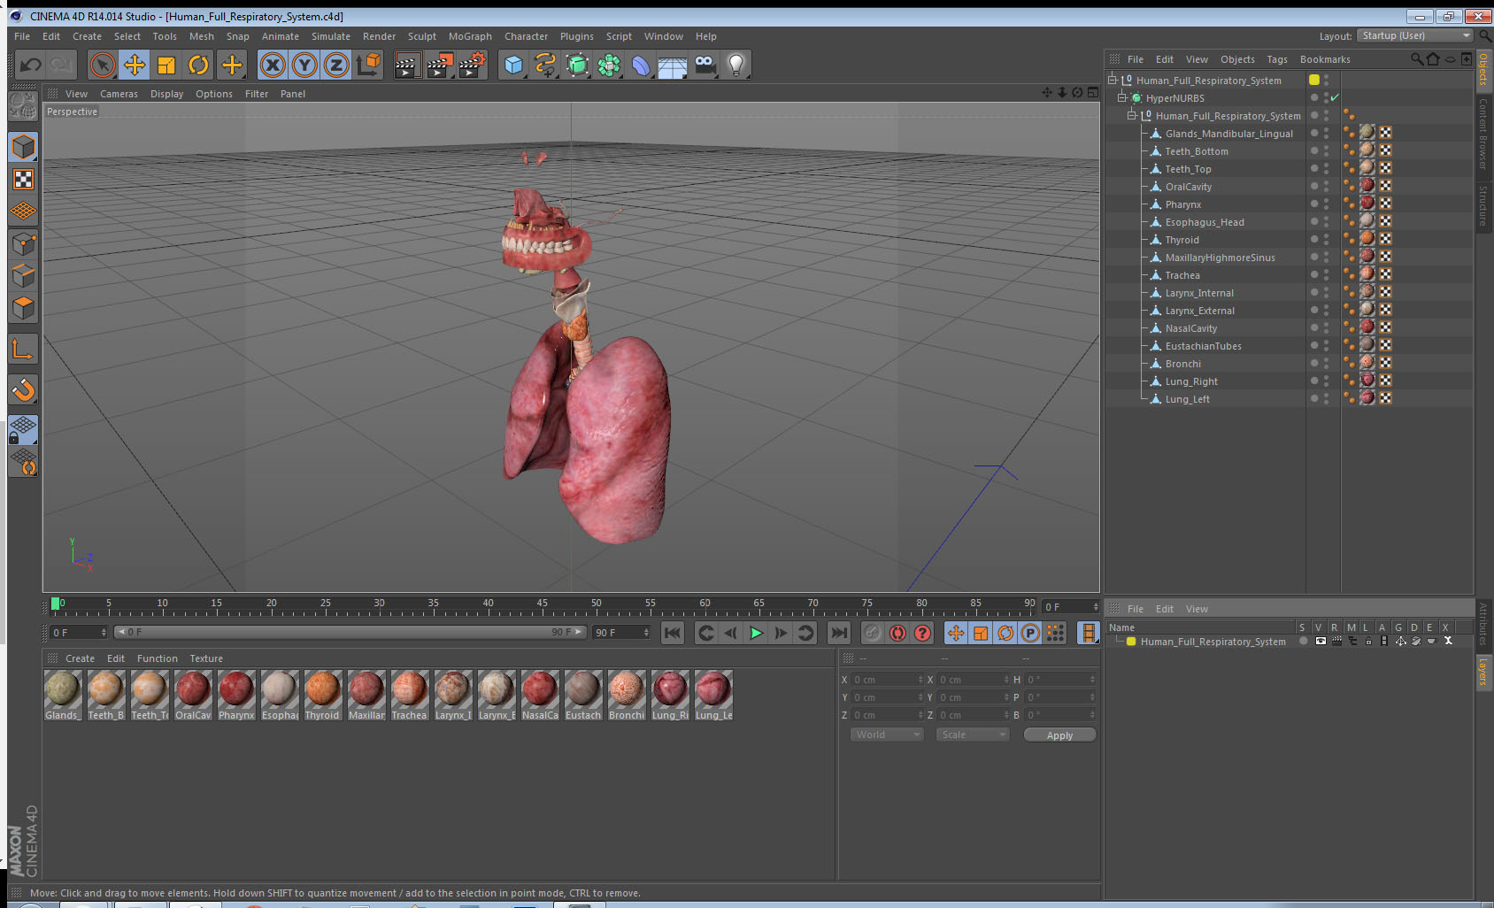1494x908 pixels.
Task: Collapse the nested Human_Full_Respiratory_System group
Action: tap(1131, 115)
